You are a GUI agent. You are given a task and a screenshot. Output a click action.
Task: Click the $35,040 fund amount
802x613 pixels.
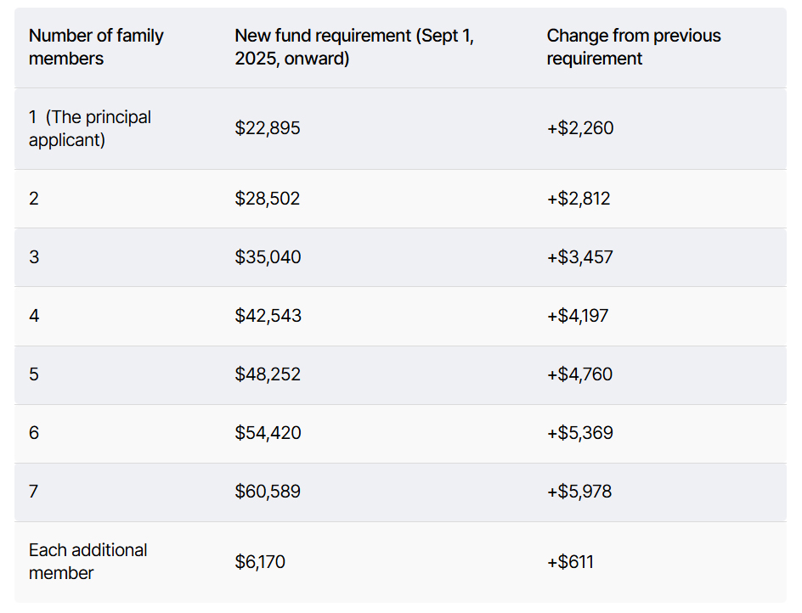[268, 257]
